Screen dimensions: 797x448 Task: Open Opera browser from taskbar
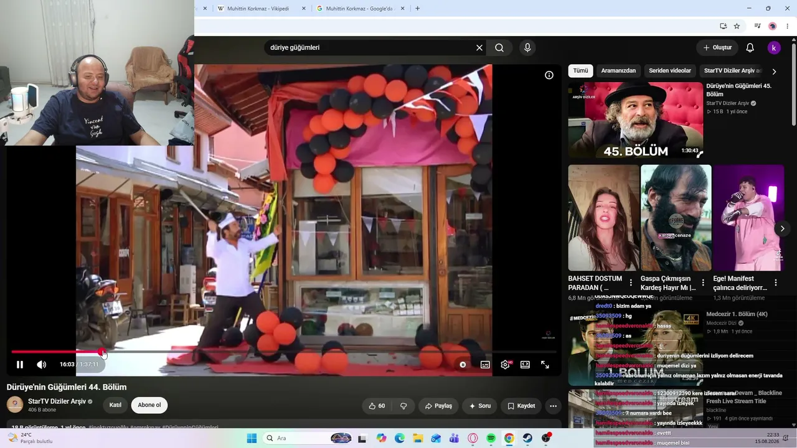473,438
